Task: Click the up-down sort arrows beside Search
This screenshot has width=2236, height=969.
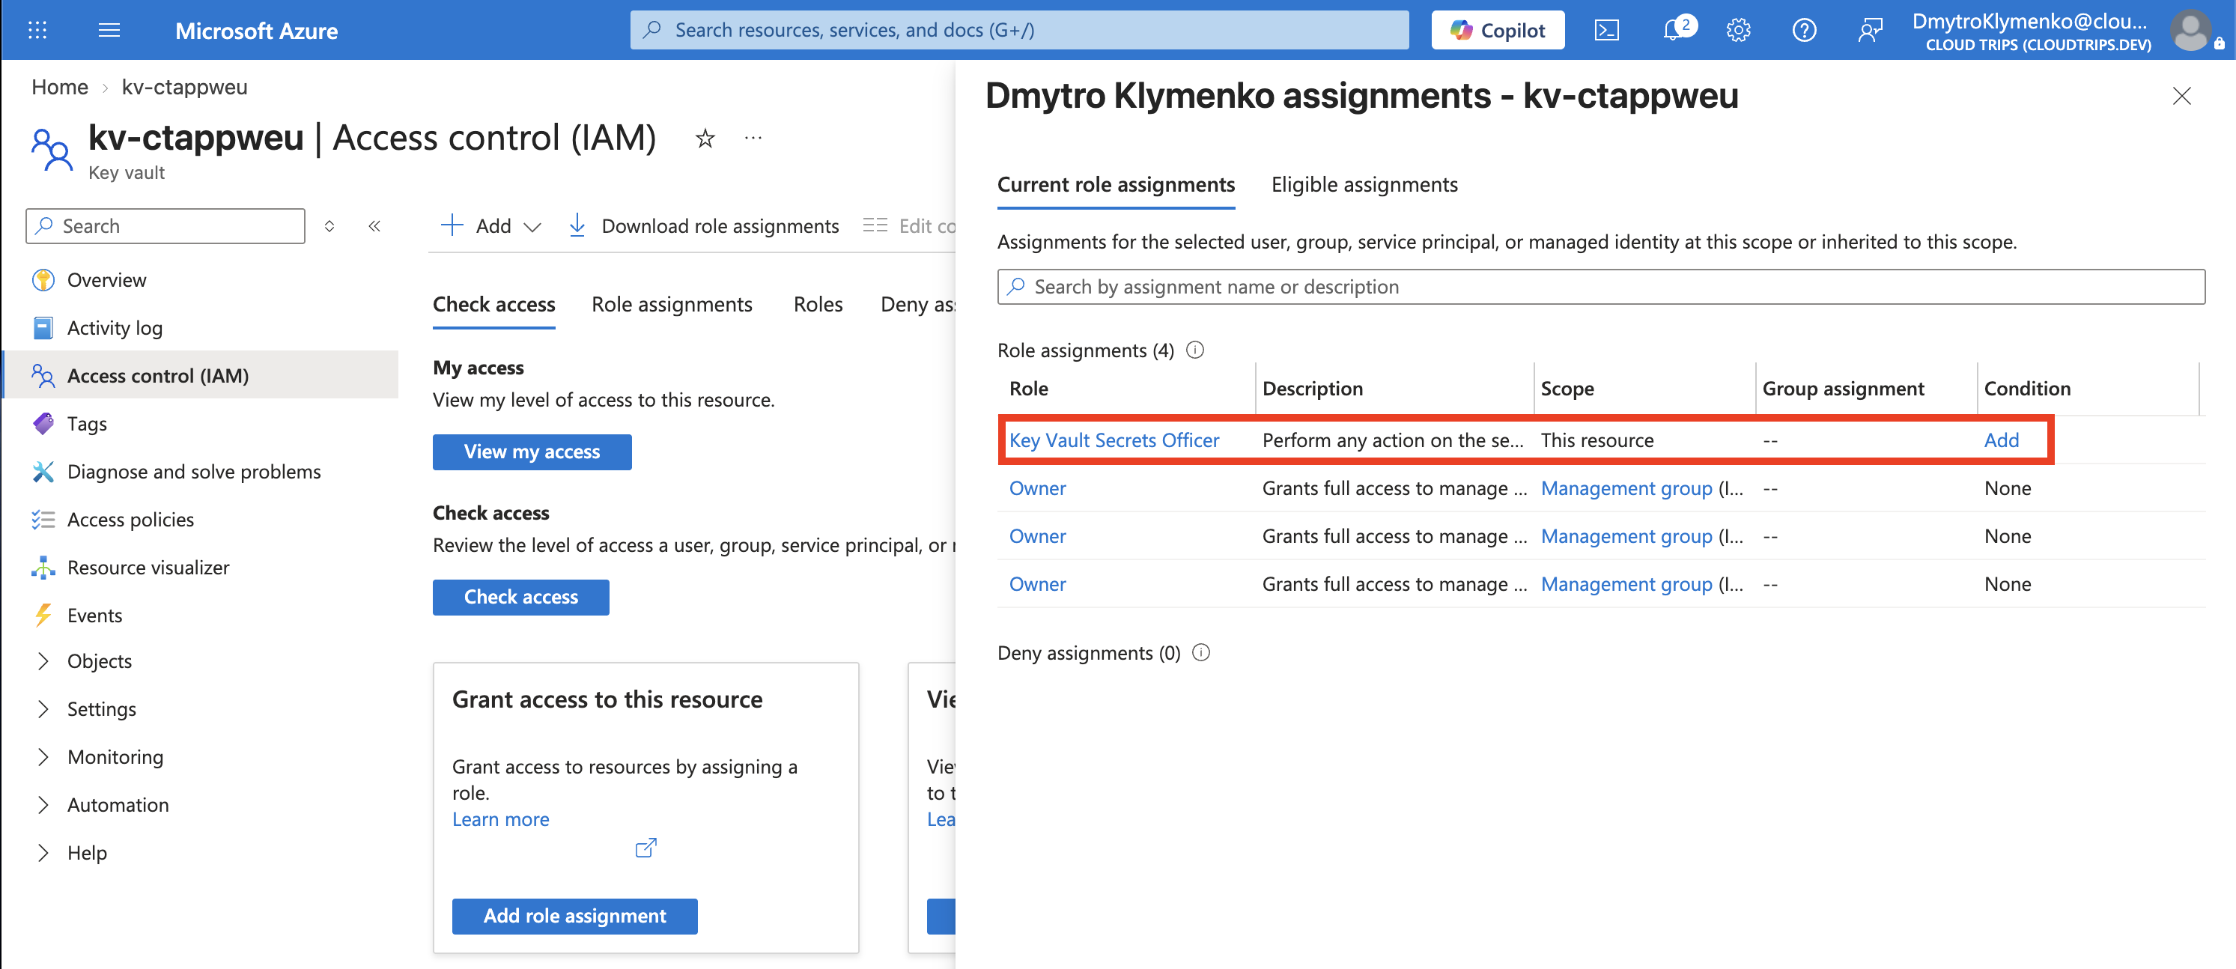Action: point(329,225)
